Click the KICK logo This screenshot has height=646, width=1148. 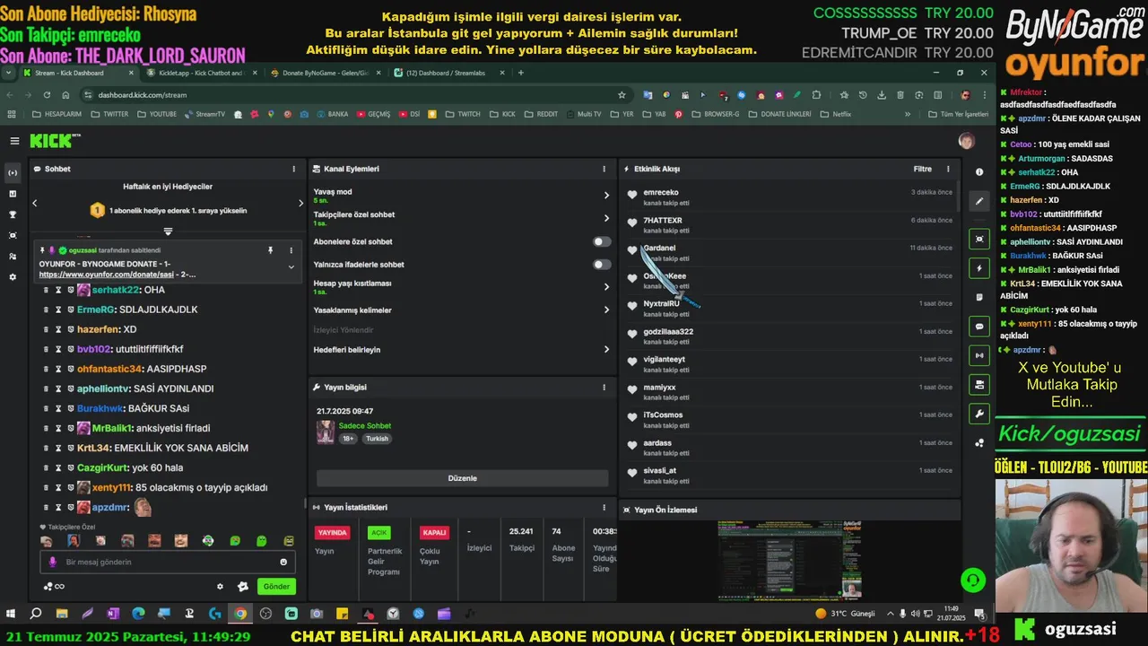[x=55, y=141]
